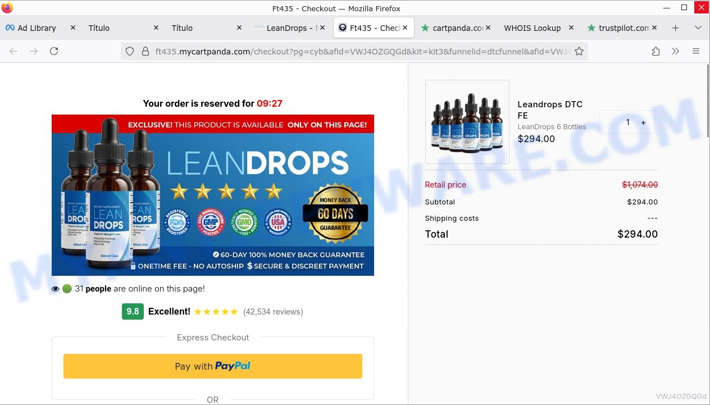Click the URL address bar
The height and width of the screenshot is (405, 710).
pos(354,51)
